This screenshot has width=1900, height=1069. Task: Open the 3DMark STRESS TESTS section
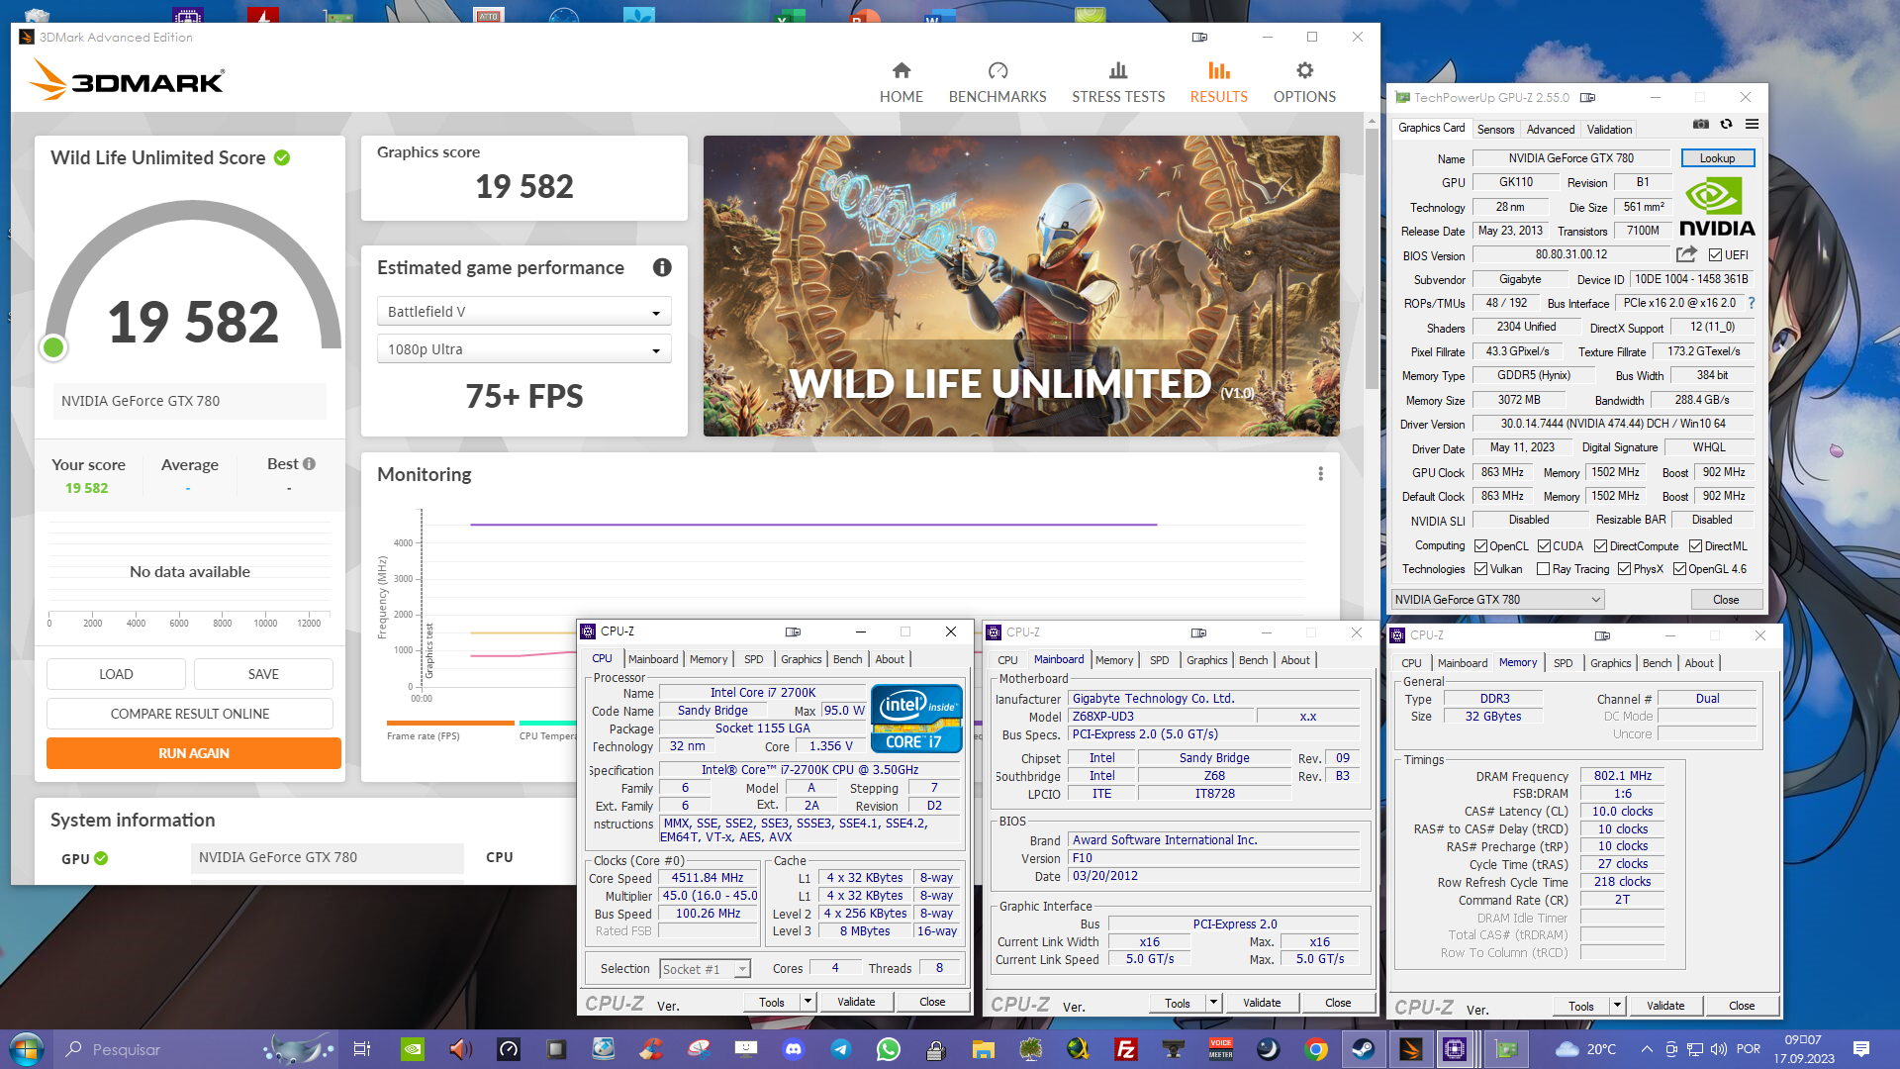[1118, 82]
